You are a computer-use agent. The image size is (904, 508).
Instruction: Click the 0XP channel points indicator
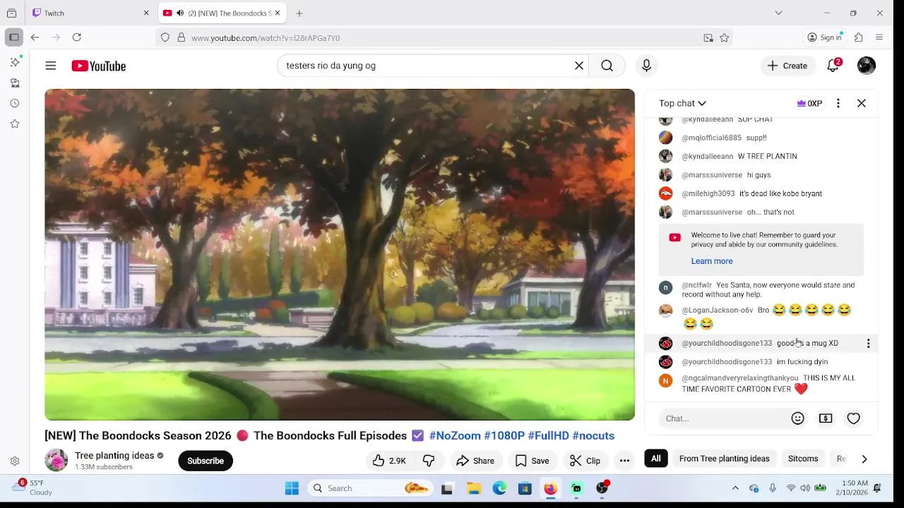809,103
